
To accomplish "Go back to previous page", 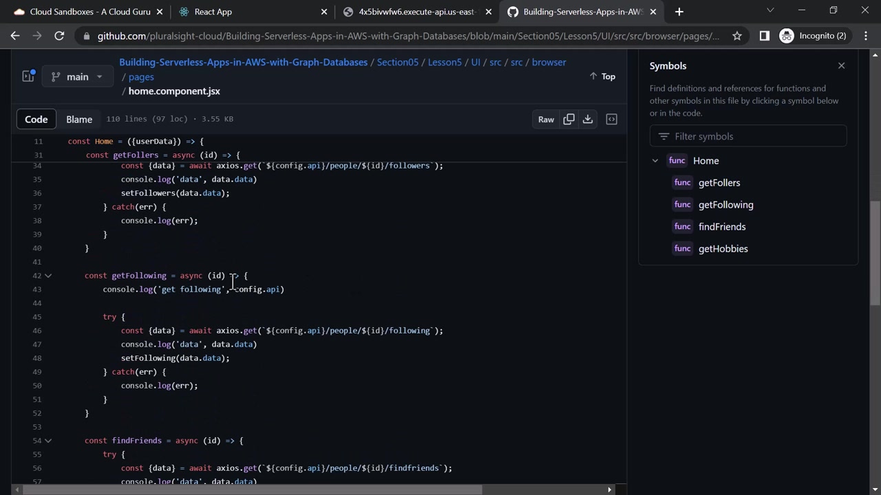I will coord(15,36).
